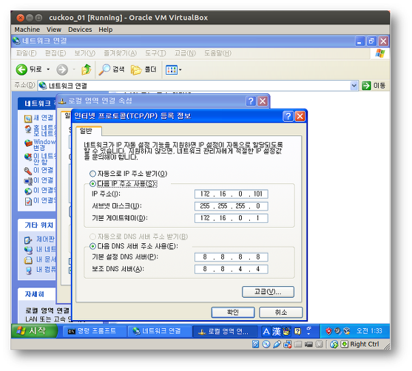Click the subnet mask field 255.255.255.0
The width and height of the screenshot is (412, 371).
[x=231, y=206]
